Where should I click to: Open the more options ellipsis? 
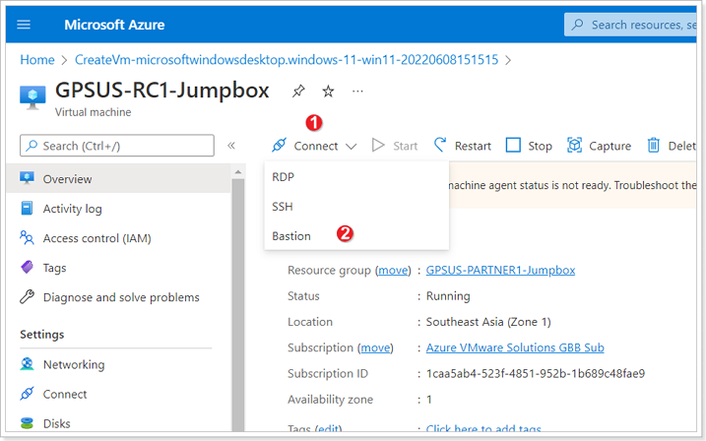pyautogui.click(x=357, y=92)
